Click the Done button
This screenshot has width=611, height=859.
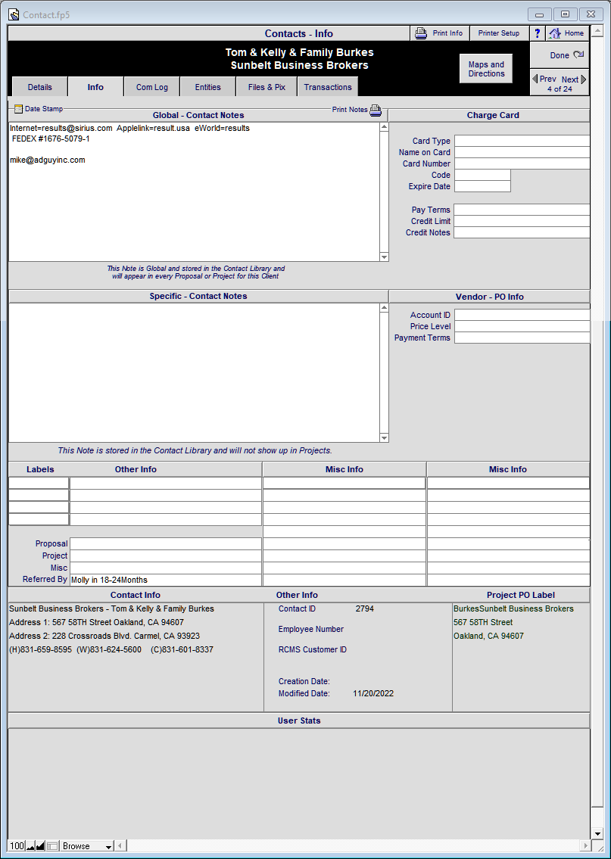click(x=560, y=55)
